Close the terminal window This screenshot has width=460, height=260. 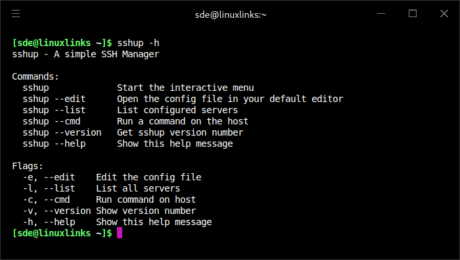[444, 14]
